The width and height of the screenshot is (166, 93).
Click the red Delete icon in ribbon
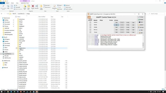[33, 6]
